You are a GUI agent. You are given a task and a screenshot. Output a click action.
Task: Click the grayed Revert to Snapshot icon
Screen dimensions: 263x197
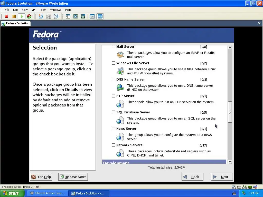[x=49, y=16]
